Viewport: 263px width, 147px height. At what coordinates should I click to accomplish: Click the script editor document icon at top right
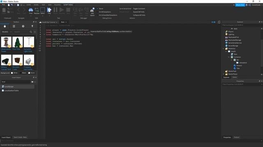(x=219, y=22)
